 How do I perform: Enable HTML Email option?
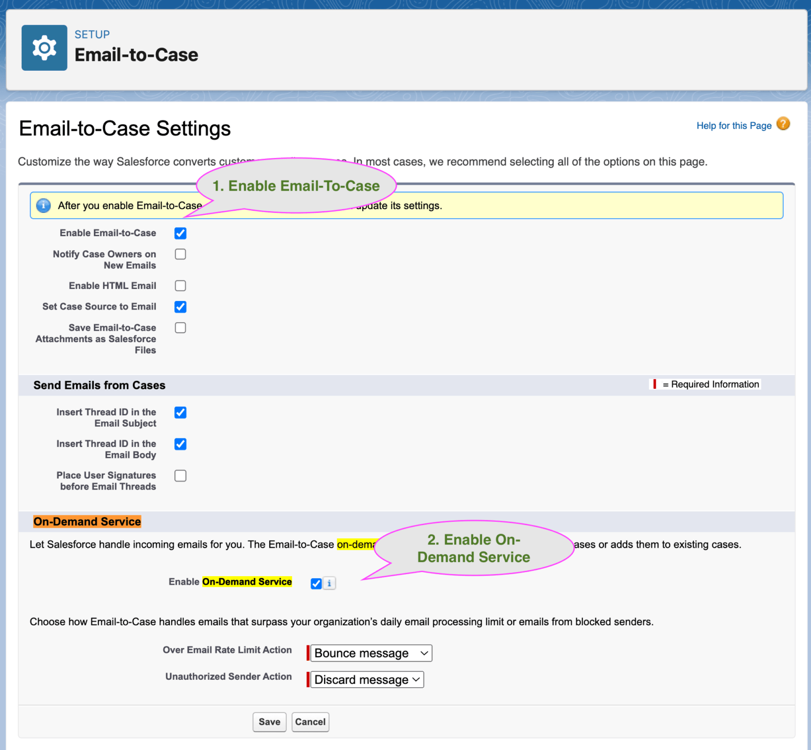click(180, 285)
